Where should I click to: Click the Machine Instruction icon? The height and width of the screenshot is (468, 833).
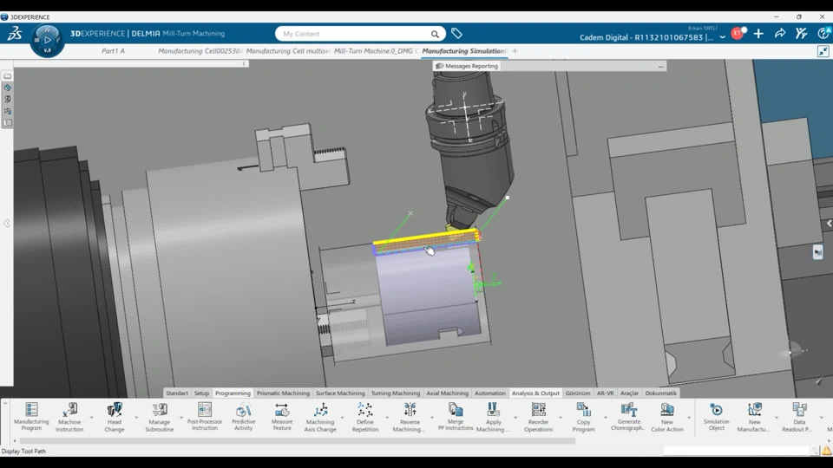(69, 411)
